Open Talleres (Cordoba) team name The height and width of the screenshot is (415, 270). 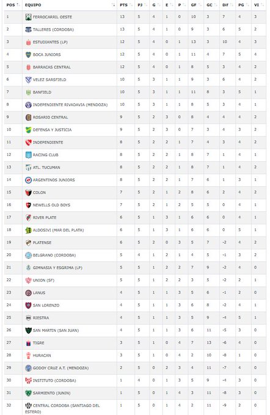click(x=53, y=30)
